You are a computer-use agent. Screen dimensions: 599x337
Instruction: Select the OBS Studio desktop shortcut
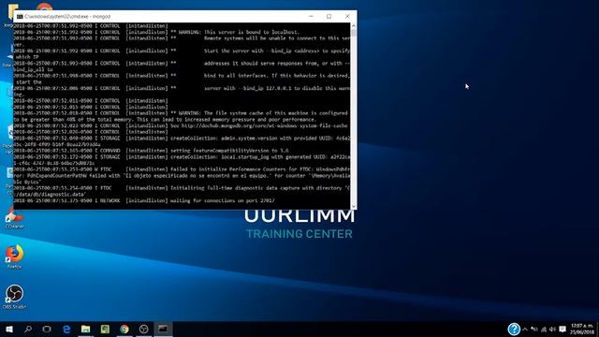pyautogui.click(x=14, y=297)
